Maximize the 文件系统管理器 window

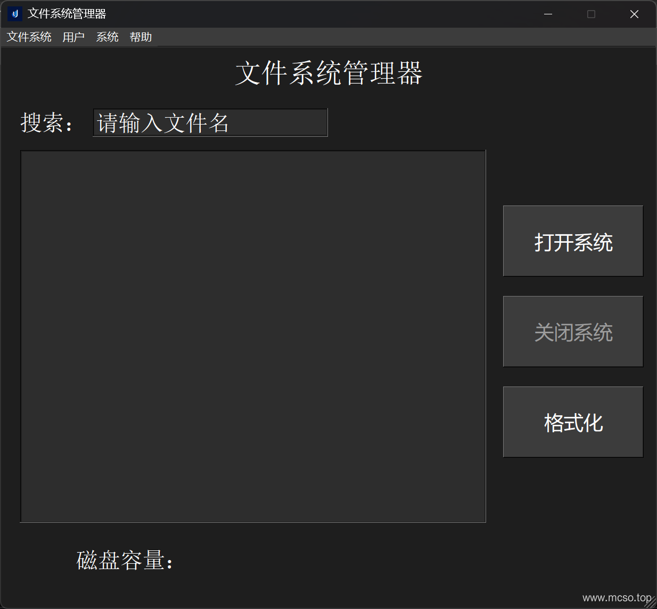tap(591, 14)
